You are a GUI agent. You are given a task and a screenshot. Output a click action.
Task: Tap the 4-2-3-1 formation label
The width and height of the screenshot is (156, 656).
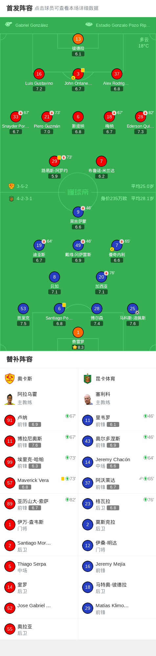24,198
